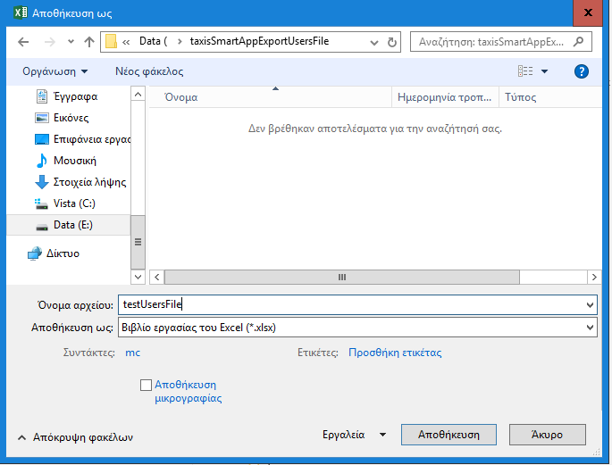Viewport: 612px width, 465px height.
Task: Open the Οργάνωση menu
Action: (x=55, y=71)
